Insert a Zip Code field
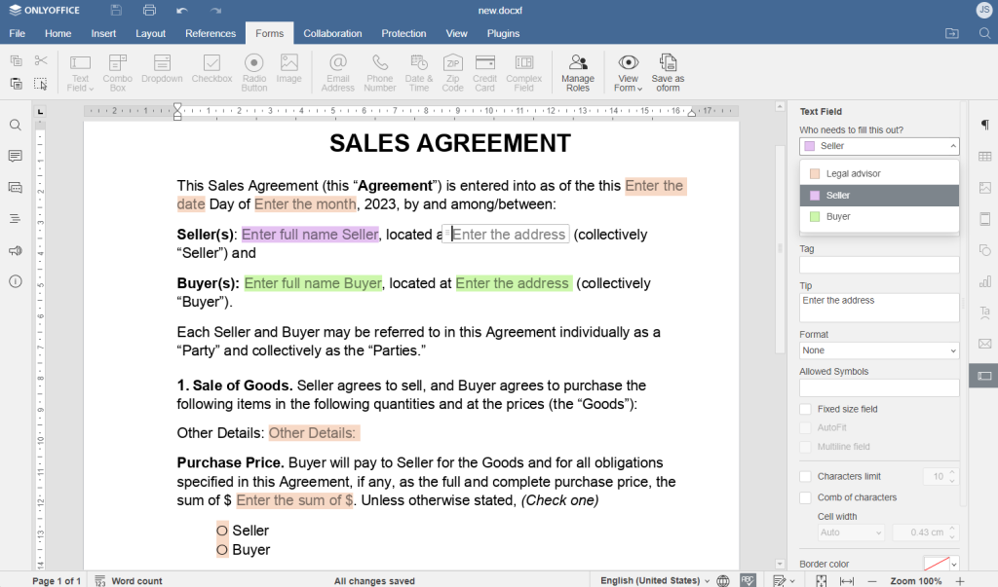998x587 pixels. click(451, 70)
